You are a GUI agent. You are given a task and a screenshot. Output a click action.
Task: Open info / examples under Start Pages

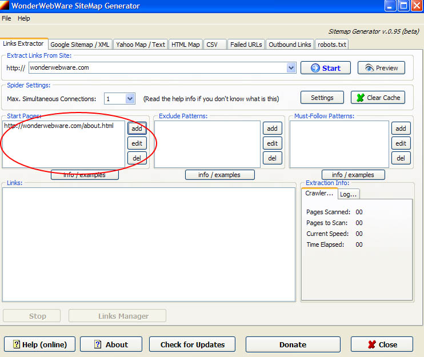[x=85, y=175]
